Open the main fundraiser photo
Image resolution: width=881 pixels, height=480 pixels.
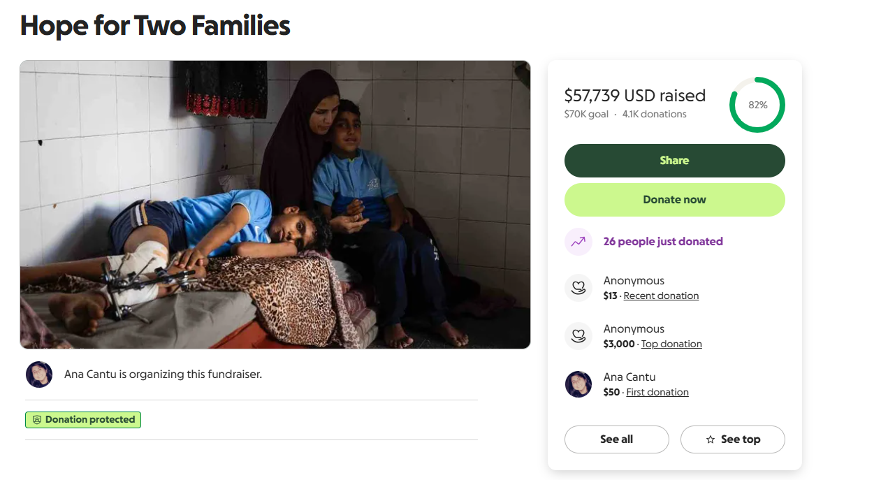click(275, 205)
